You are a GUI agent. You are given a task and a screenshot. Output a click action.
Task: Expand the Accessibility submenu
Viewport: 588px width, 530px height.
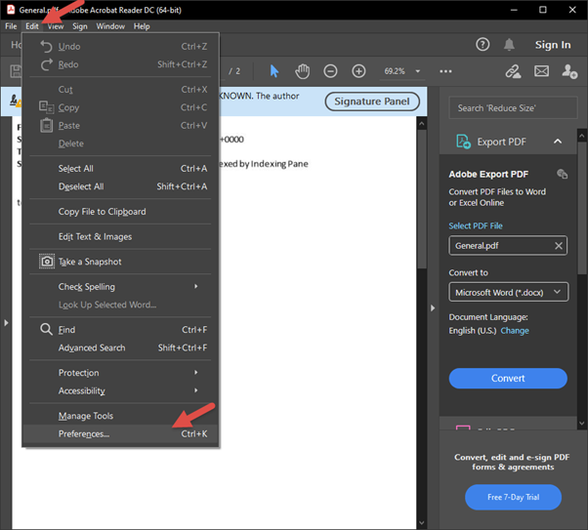coord(195,390)
